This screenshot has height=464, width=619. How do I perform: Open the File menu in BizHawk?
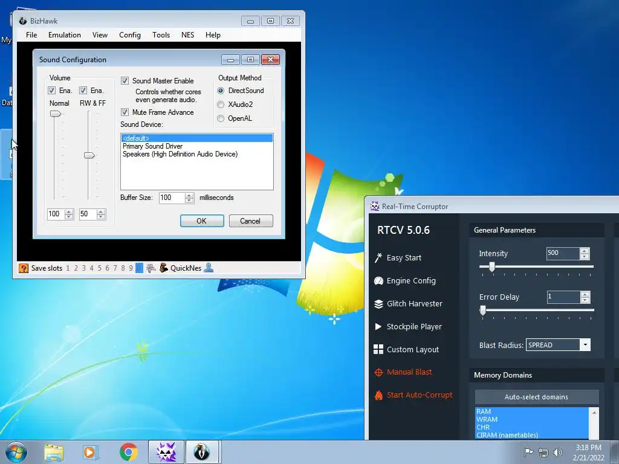[x=31, y=34]
